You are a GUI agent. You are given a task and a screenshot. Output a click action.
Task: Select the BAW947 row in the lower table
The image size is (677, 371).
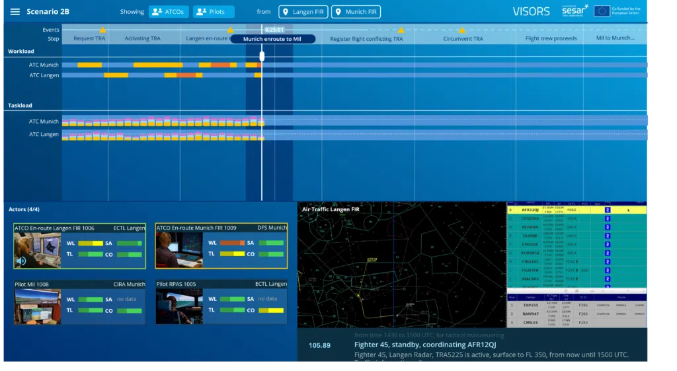[x=577, y=314]
